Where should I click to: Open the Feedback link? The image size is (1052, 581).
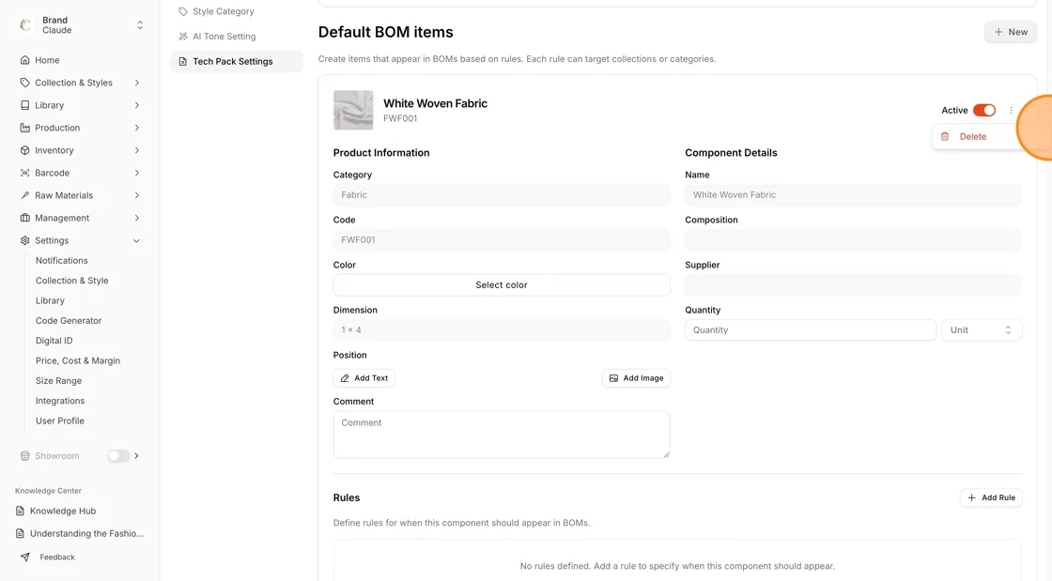57,557
